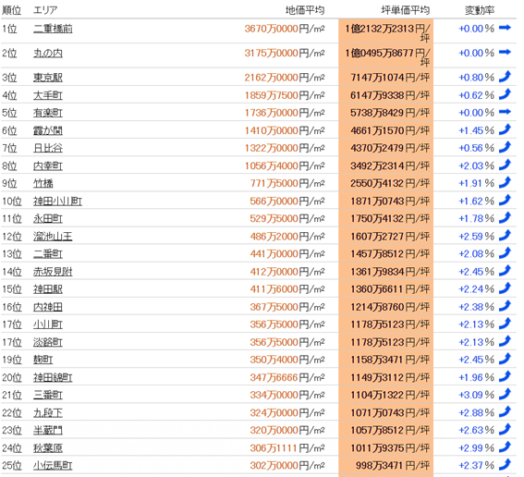Image resolution: width=524 pixels, height=477 pixels.
Task: Click the rising arrow icon in 淡路町 row
Action: (x=505, y=341)
